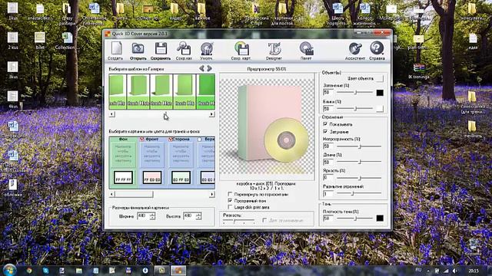This screenshot has height=276, width=492.
Task: Click the Затенение slider
Action: [x=354, y=92]
